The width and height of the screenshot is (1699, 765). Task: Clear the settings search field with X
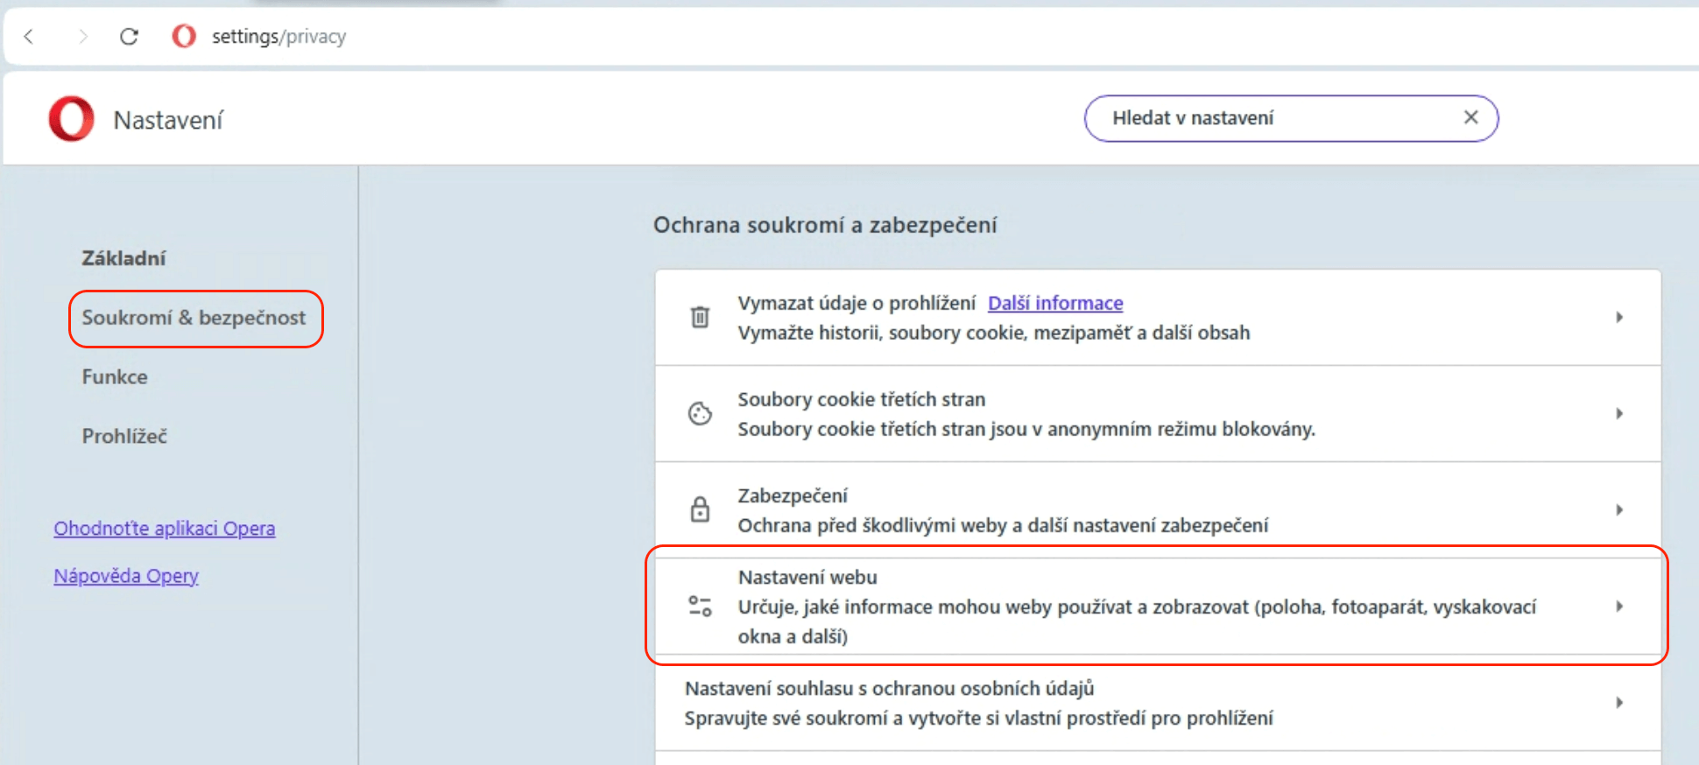pyautogui.click(x=1470, y=117)
